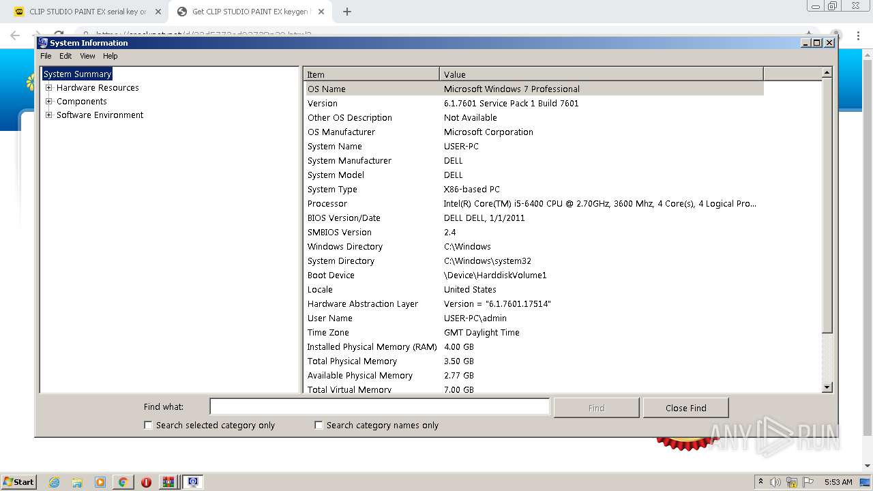Click list scrollbar up arrow
The image size is (873, 491).
point(827,72)
